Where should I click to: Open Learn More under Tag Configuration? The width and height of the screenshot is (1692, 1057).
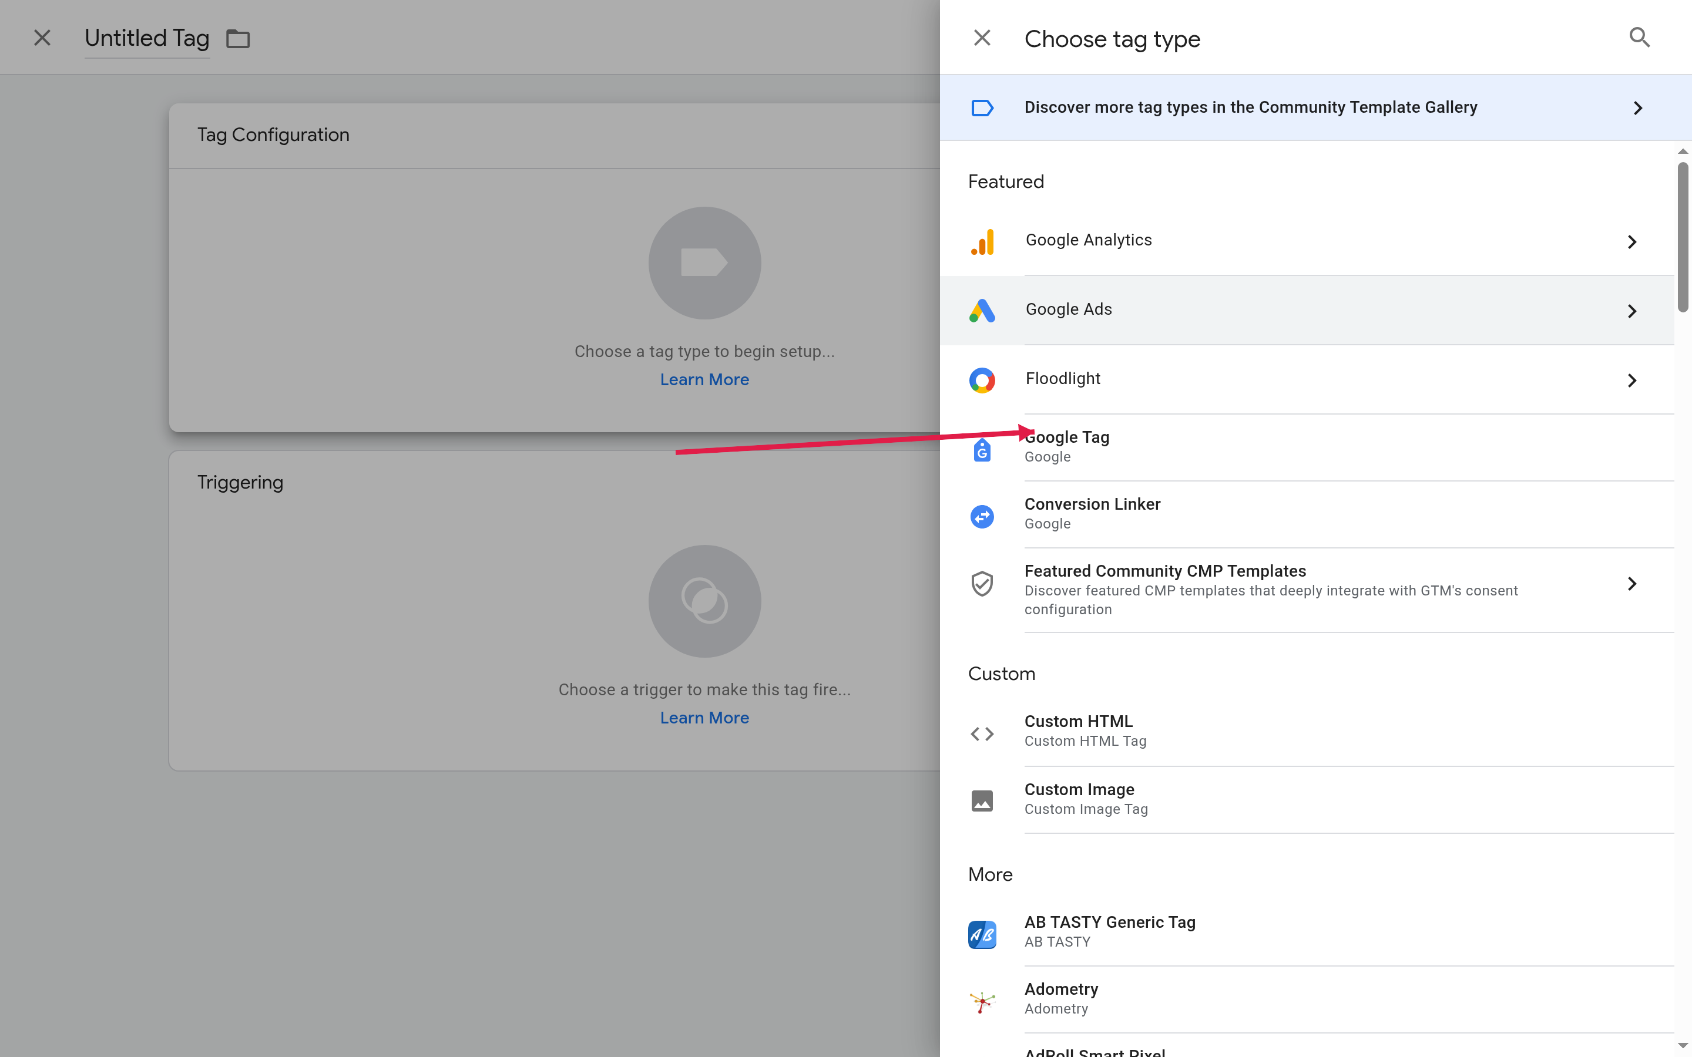704,379
